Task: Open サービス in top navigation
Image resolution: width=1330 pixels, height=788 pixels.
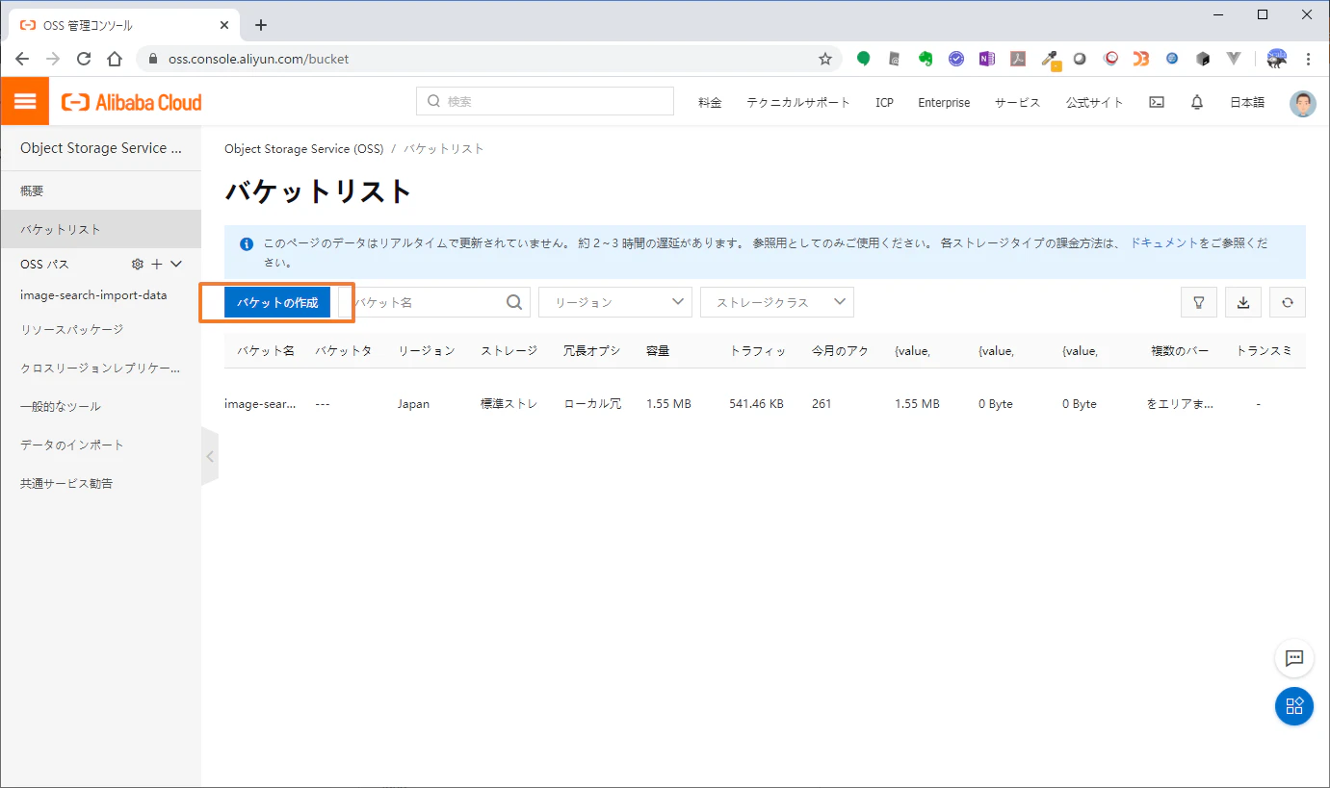Action: point(1018,102)
